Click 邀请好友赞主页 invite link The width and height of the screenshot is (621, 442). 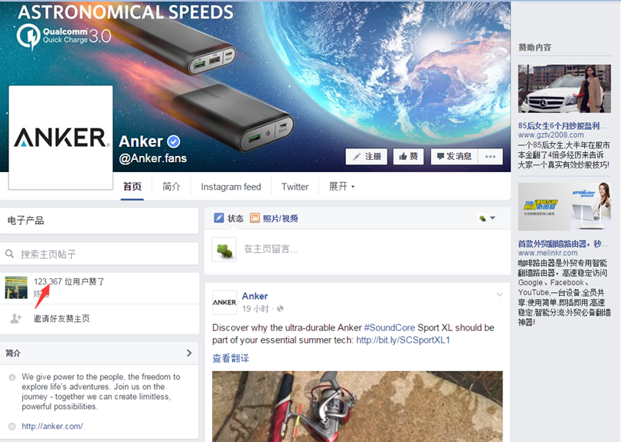coord(62,319)
